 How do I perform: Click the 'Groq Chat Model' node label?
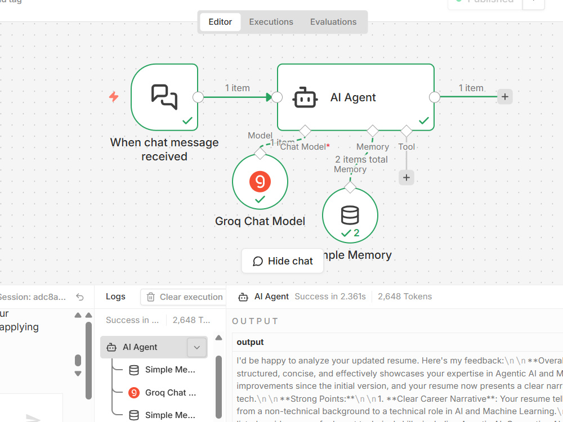[x=260, y=221]
